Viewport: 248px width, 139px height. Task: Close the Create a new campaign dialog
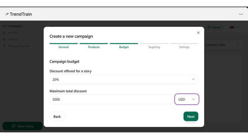[198, 33]
